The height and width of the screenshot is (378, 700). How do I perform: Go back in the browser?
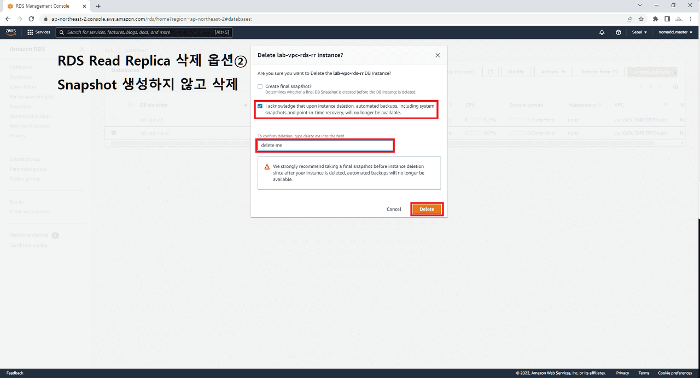coord(8,19)
